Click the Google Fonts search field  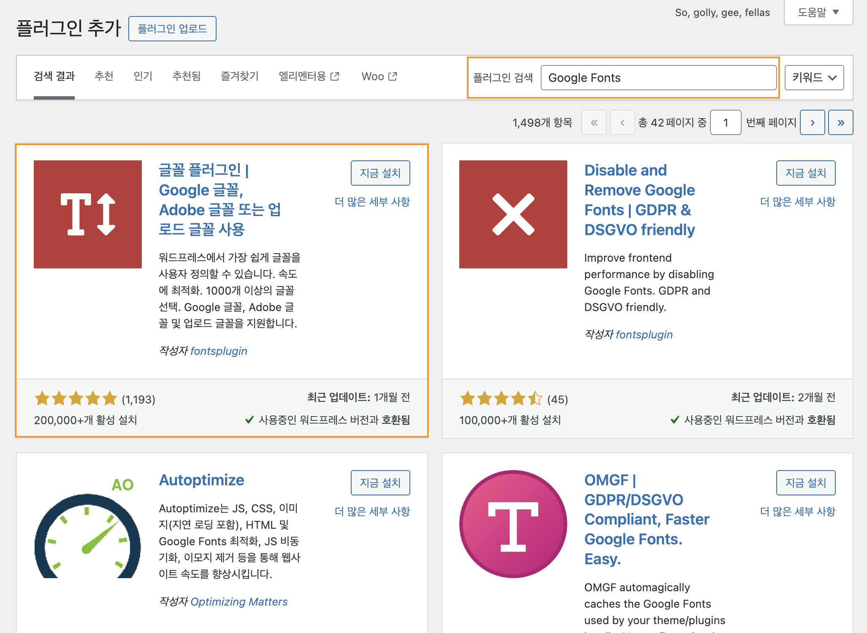658,78
